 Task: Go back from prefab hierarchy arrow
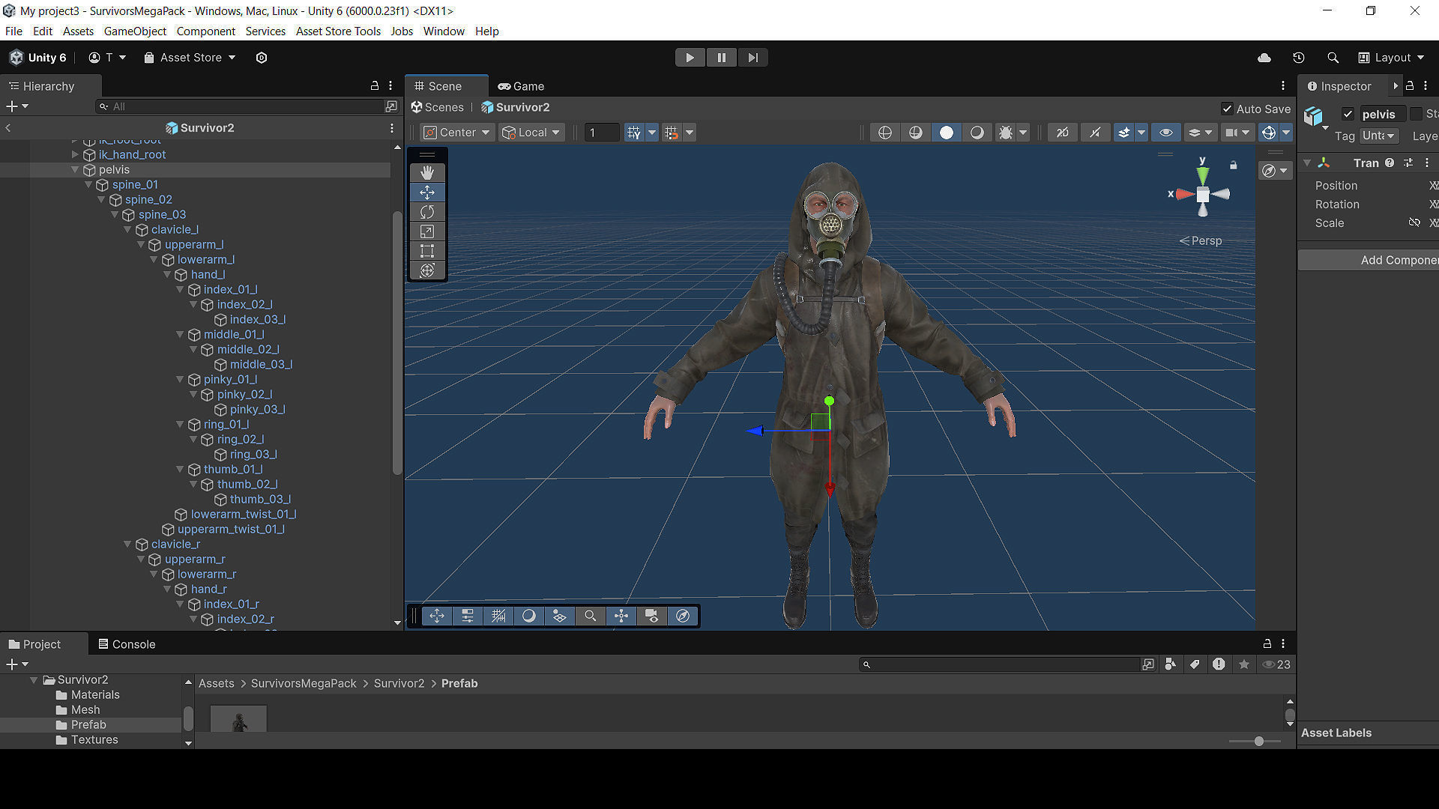8,128
